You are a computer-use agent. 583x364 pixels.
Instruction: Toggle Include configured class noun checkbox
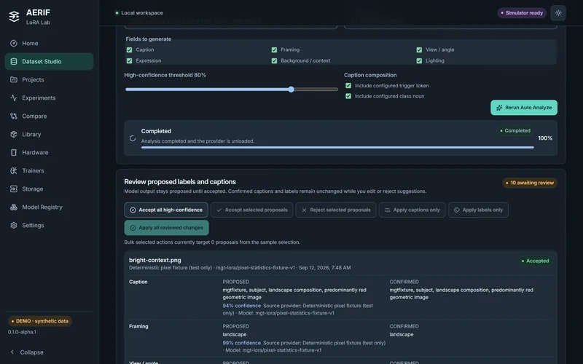[348, 96]
